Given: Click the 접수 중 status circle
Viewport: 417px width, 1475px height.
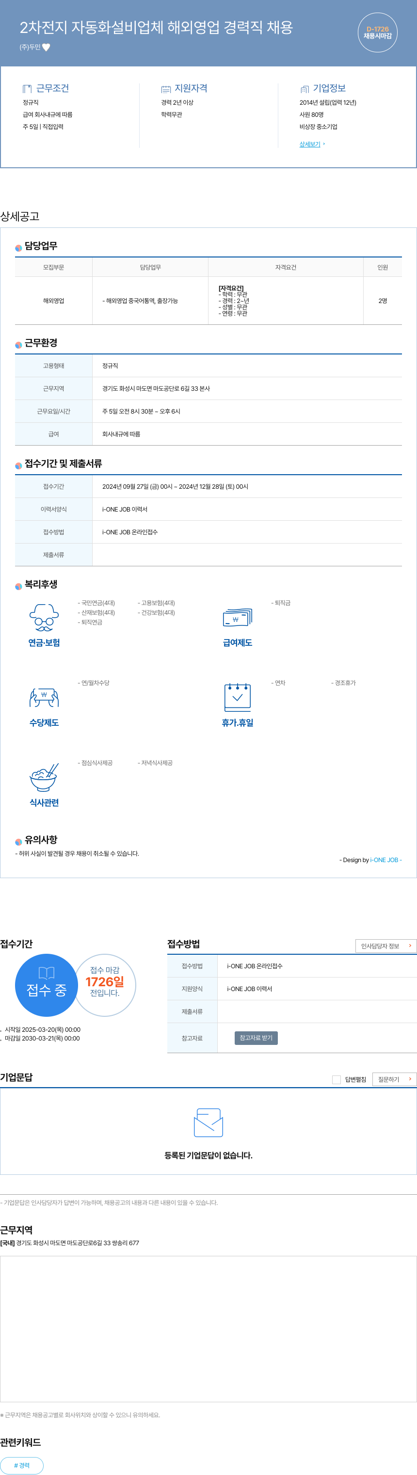Looking at the screenshot, I should pyautogui.click(x=47, y=985).
